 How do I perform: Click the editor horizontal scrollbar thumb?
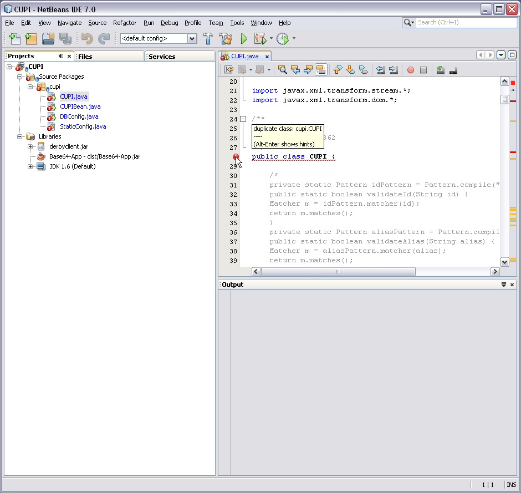click(x=338, y=272)
